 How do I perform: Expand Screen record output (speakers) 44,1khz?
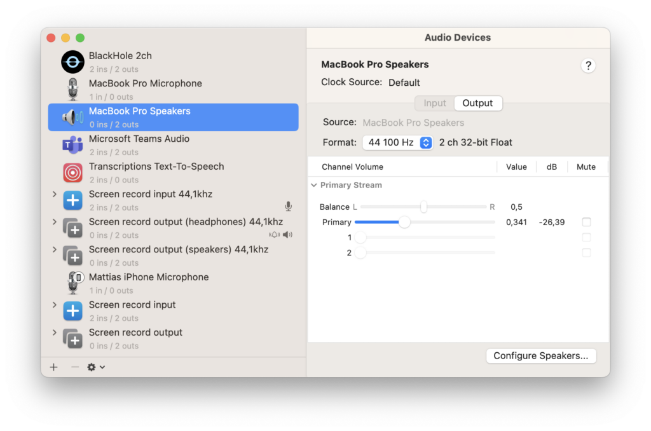click(x=55, y=249)
